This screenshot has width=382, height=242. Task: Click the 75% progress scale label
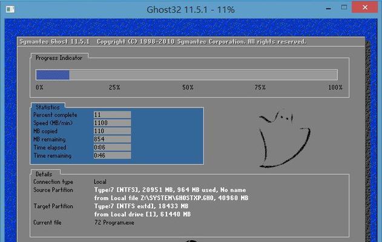click(260, 87)
